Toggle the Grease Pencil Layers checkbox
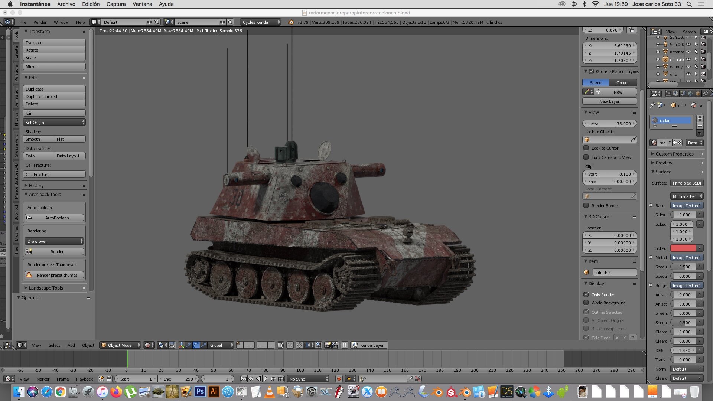The width and height of the screenshot is (713, 401). click(x=592, y=71)
